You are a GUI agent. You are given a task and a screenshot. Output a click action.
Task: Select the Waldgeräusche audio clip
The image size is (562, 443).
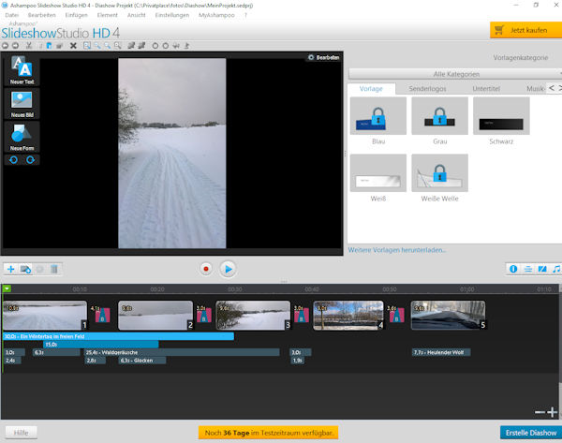(182, 352)
